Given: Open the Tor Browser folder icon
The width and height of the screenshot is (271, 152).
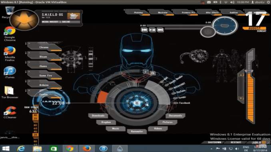Looking at the screenshot, I should [10, 92].
